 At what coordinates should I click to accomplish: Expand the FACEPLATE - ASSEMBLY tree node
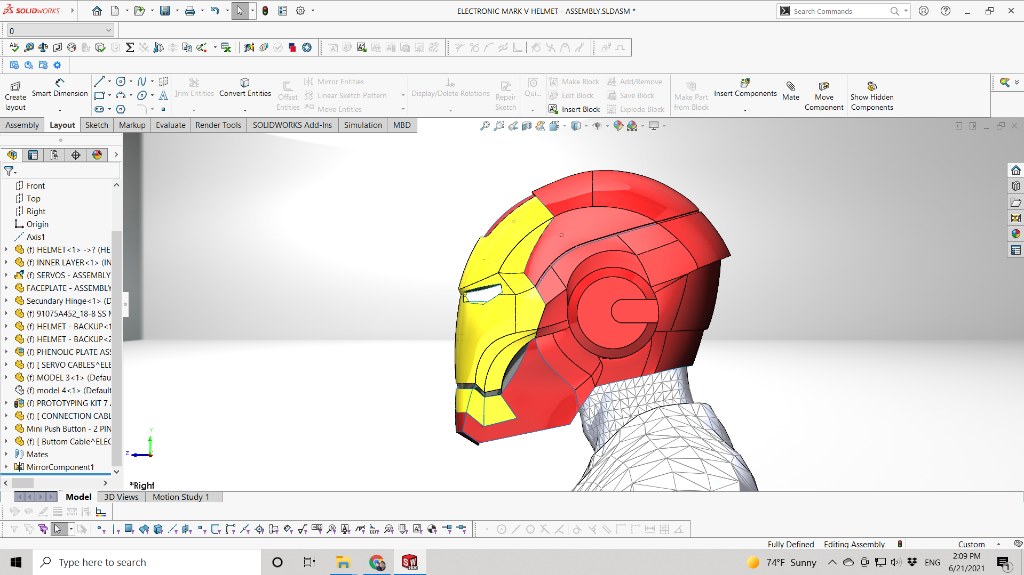pos(6,288)
